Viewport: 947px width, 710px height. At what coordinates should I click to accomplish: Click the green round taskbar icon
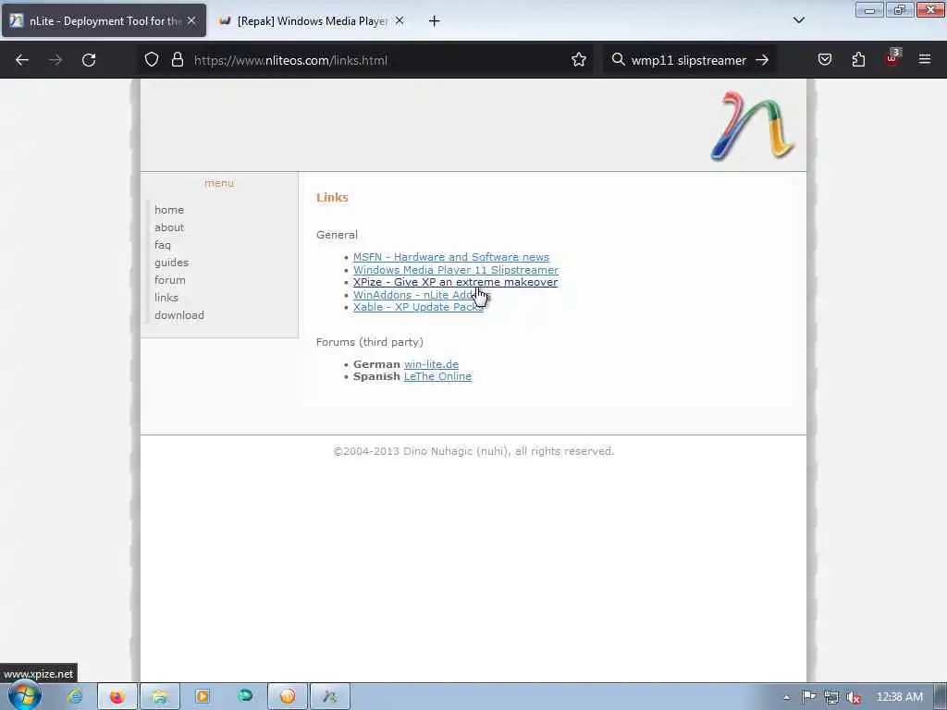pyautogui.click(x=245, y=696)
